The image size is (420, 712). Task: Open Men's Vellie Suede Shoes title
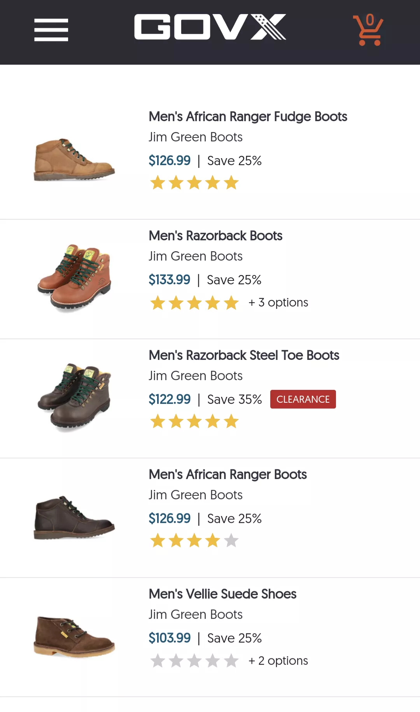[x=222, y=594]
